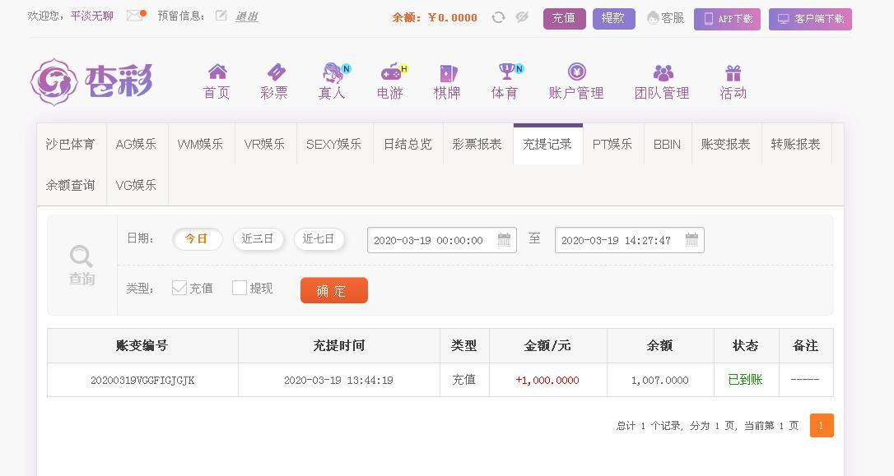This screenshot has width=894, height=476.
Task: Switch to WM娱乐 tab
Action: coord(201,144)
